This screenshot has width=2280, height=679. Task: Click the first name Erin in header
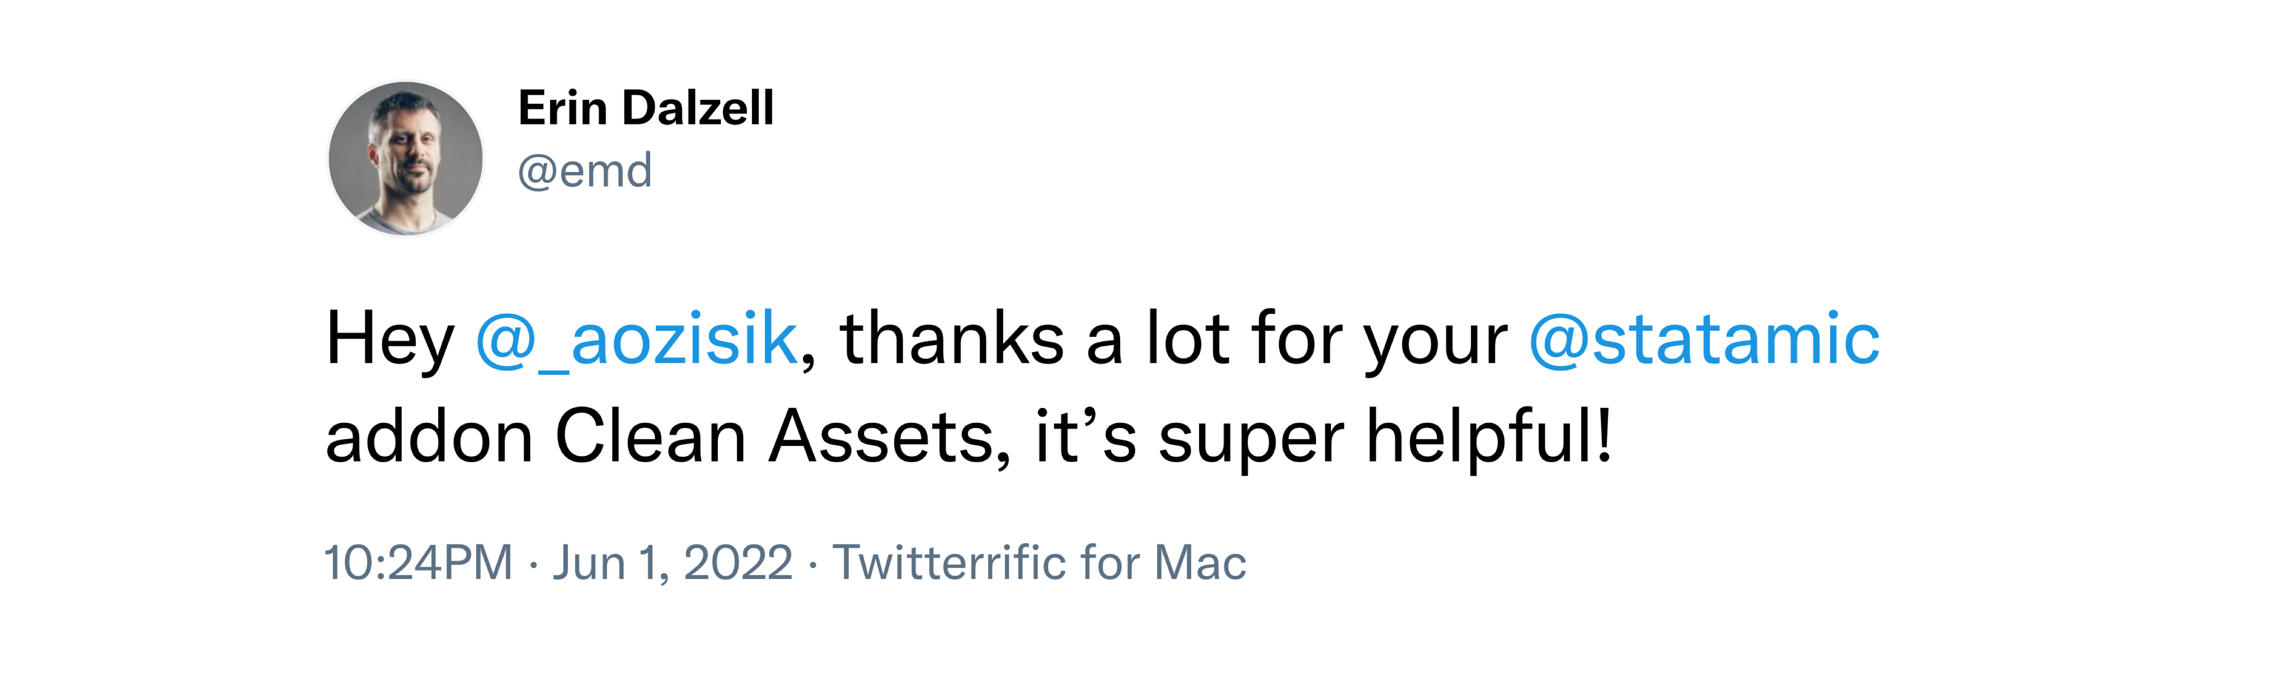pyautogui.click(x=562, y=109)
